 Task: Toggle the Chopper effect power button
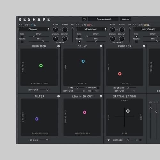pos(144,46)
